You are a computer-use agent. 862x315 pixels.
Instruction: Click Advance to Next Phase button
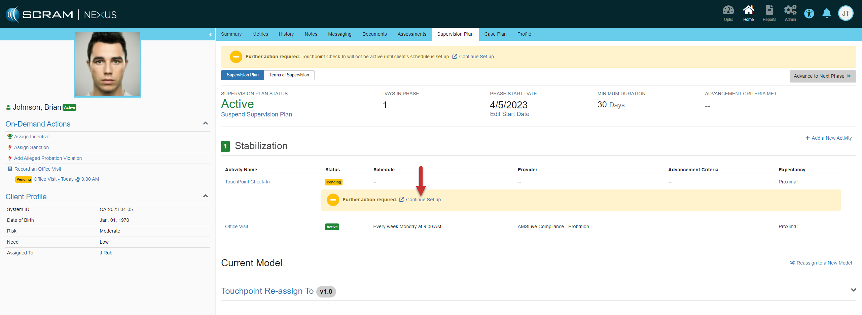[x=822, y=76]
